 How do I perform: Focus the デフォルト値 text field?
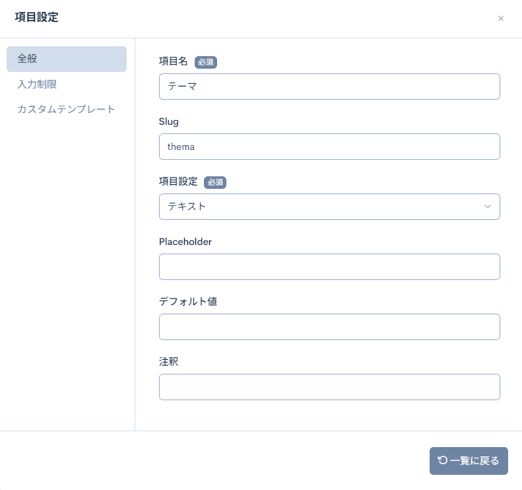pyautogui.click(x=329, y=327)
